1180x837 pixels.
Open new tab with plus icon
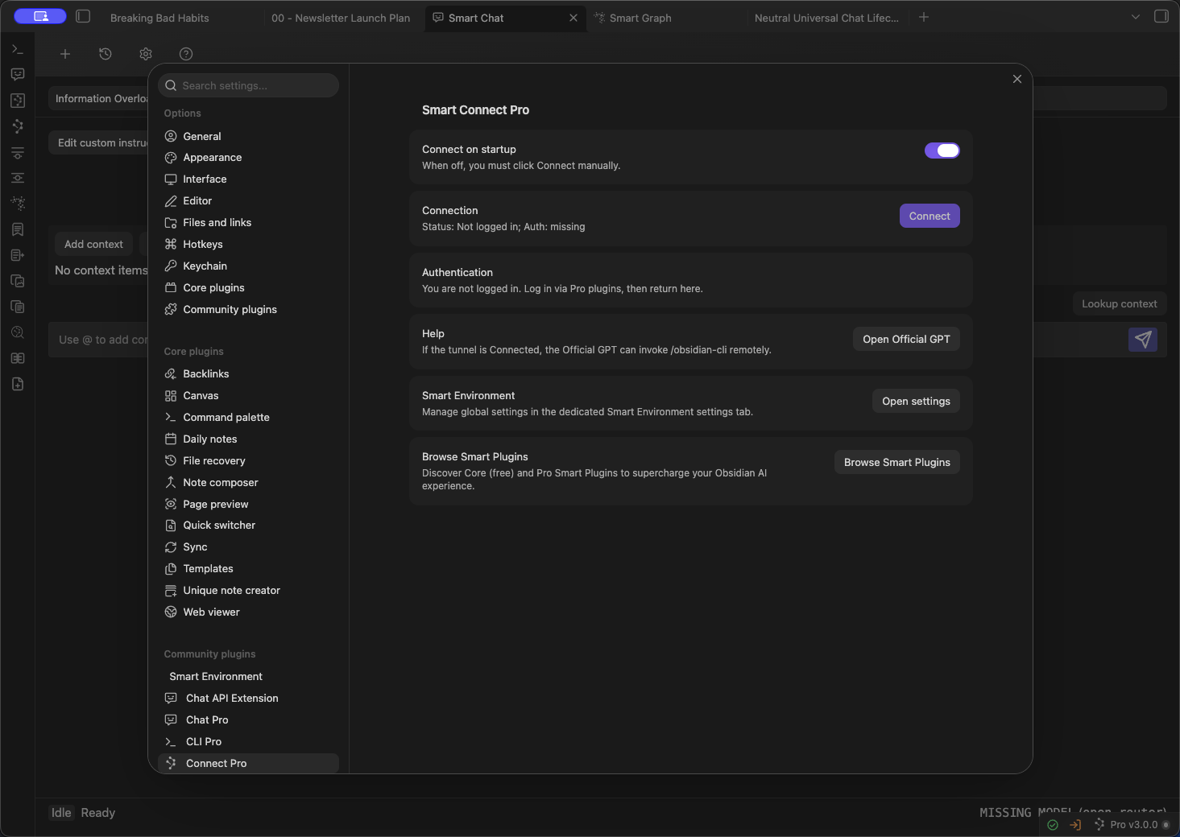924,17
